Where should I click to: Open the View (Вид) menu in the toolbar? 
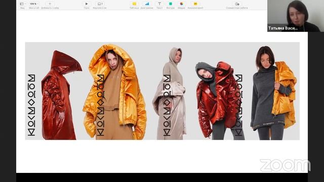[x=22, y=4]
